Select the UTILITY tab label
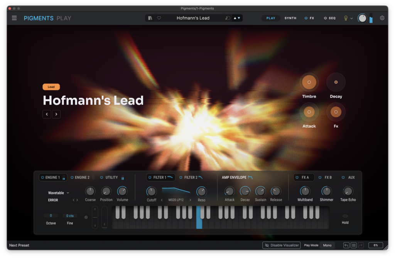Screen dimensions: 395x258 [111, 177]
